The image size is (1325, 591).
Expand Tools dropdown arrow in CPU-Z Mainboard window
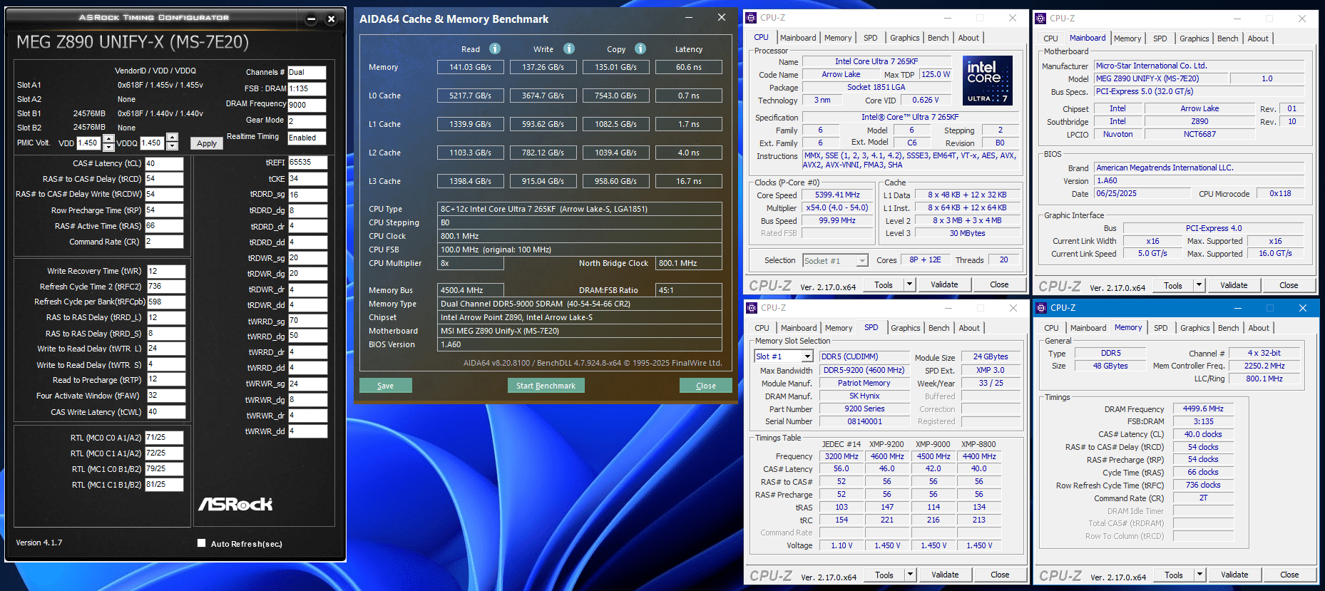pos(1199,286)
